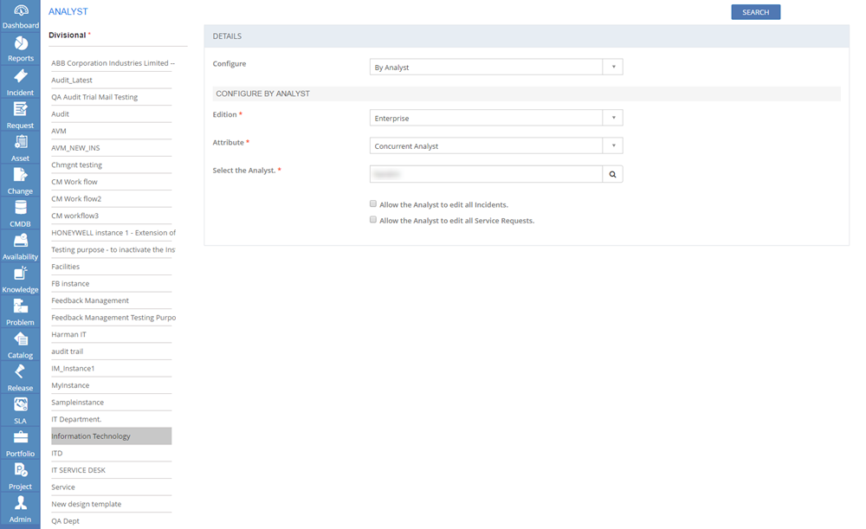
Task: Click the Select the Analyst input field
Action: tap(486, 174)
